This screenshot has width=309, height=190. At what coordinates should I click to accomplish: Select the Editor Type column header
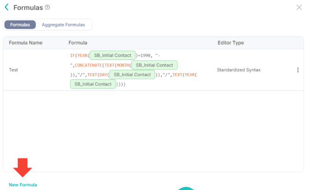click(231, 43)
